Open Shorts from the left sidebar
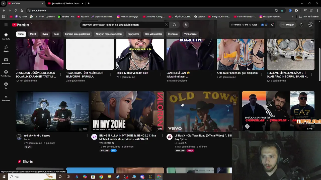 6,48
